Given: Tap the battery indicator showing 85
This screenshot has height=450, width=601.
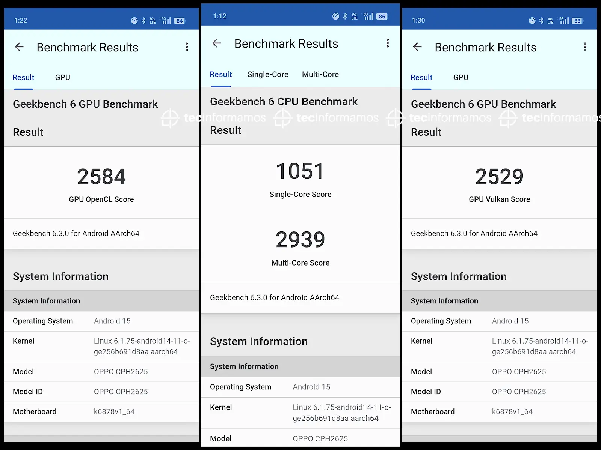Looking at the screenshot, I should point(382,16).
